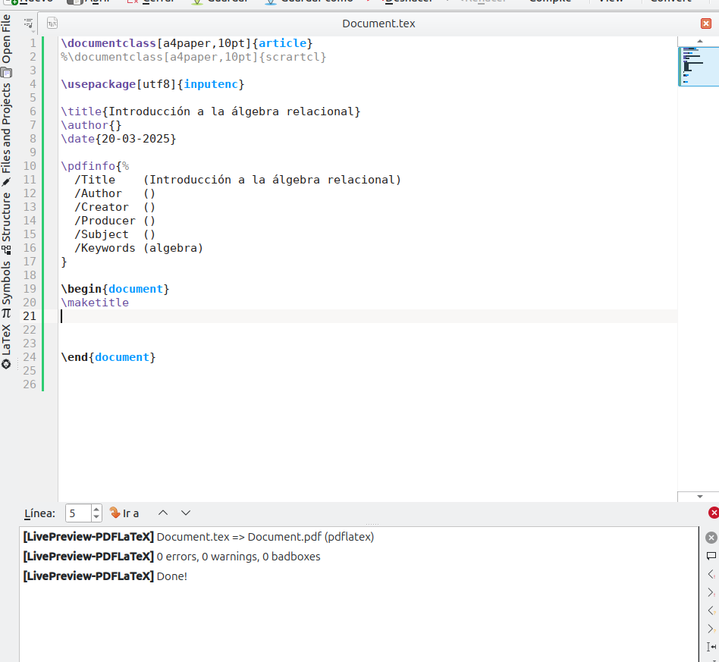Click the commented scrartcl documentclass line
719x662 pixels.
[x=193, y=57]
